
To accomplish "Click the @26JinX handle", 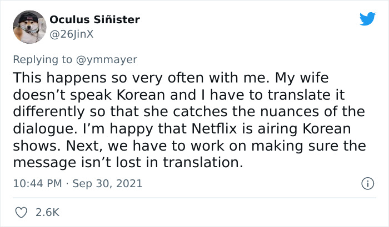I will pyautogui.click(x=71, y=33).
